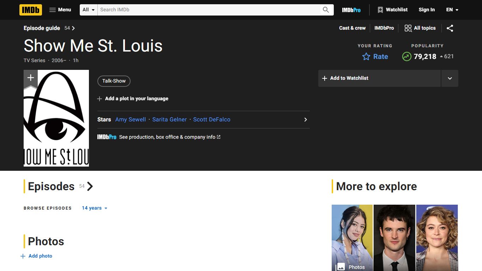Expand the 14 years episode dropdown
The height and width of the screenshot is (271, 482).
click(x=95, y=208)
